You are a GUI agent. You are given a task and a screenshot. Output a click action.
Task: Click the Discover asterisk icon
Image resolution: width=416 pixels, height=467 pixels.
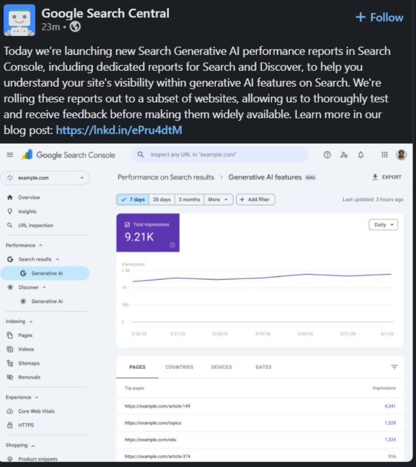[10, 287]
